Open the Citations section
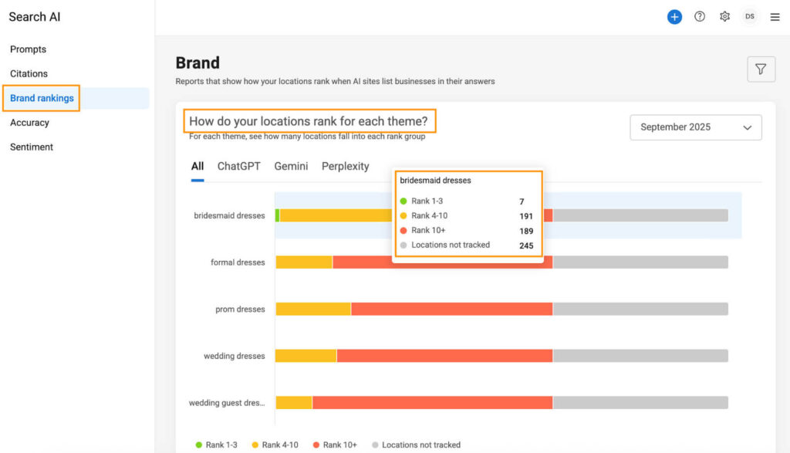Image resolution: width=790 pixels, height=453 pixels. pyautogui.click(x=28, y=73)
